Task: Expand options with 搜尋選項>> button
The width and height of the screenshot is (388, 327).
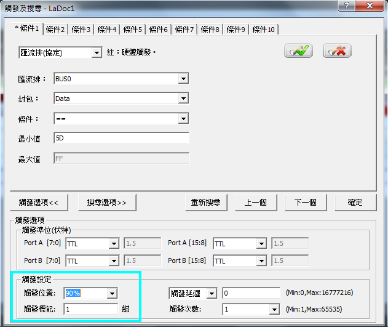Action: [x=107, y=203]
